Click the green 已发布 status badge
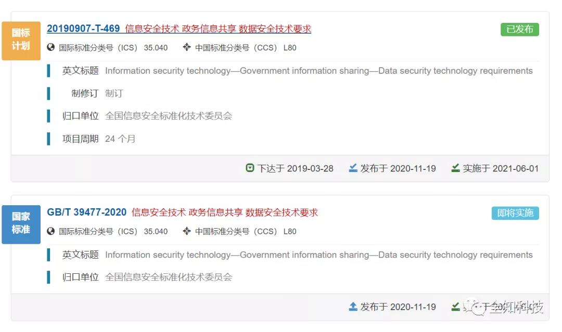The height and width of the screenshot is (332, 562). [x=520, y=29]
